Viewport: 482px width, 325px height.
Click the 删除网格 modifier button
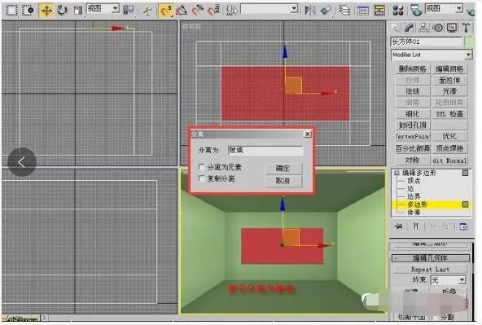[x=412, y=69]
